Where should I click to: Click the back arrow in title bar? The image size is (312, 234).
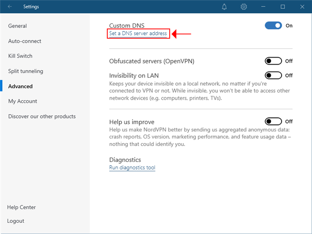(x=10, y=7)
